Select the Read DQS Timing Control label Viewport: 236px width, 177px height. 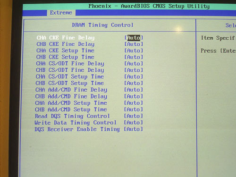pos(72,116)
